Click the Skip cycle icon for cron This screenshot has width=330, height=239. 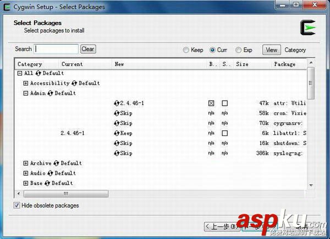click(117, 113)
